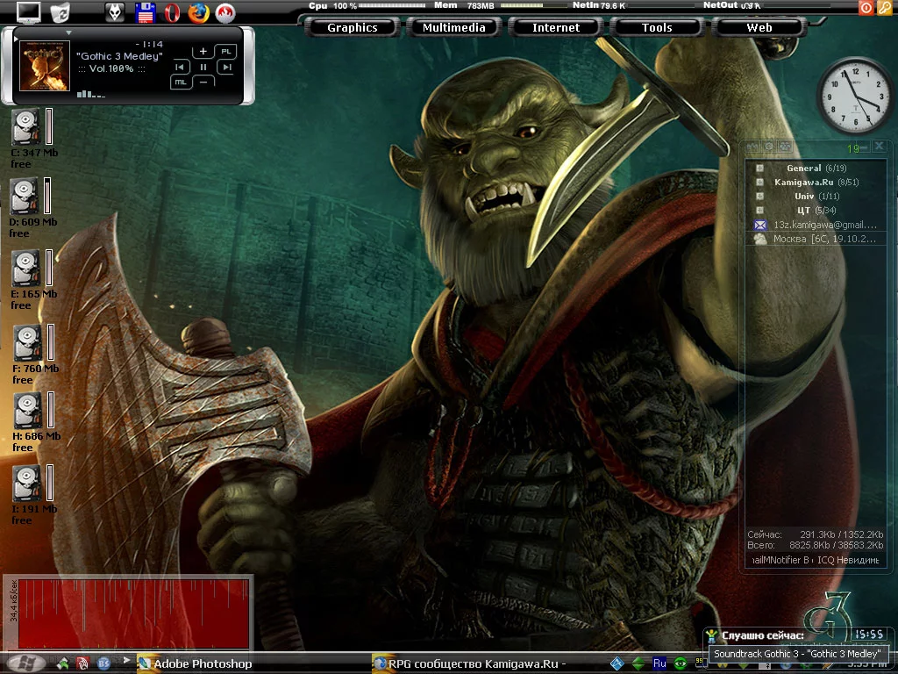
Task: Toggle the Ru keyboard language indicator
Action: [x=659, y=663]
